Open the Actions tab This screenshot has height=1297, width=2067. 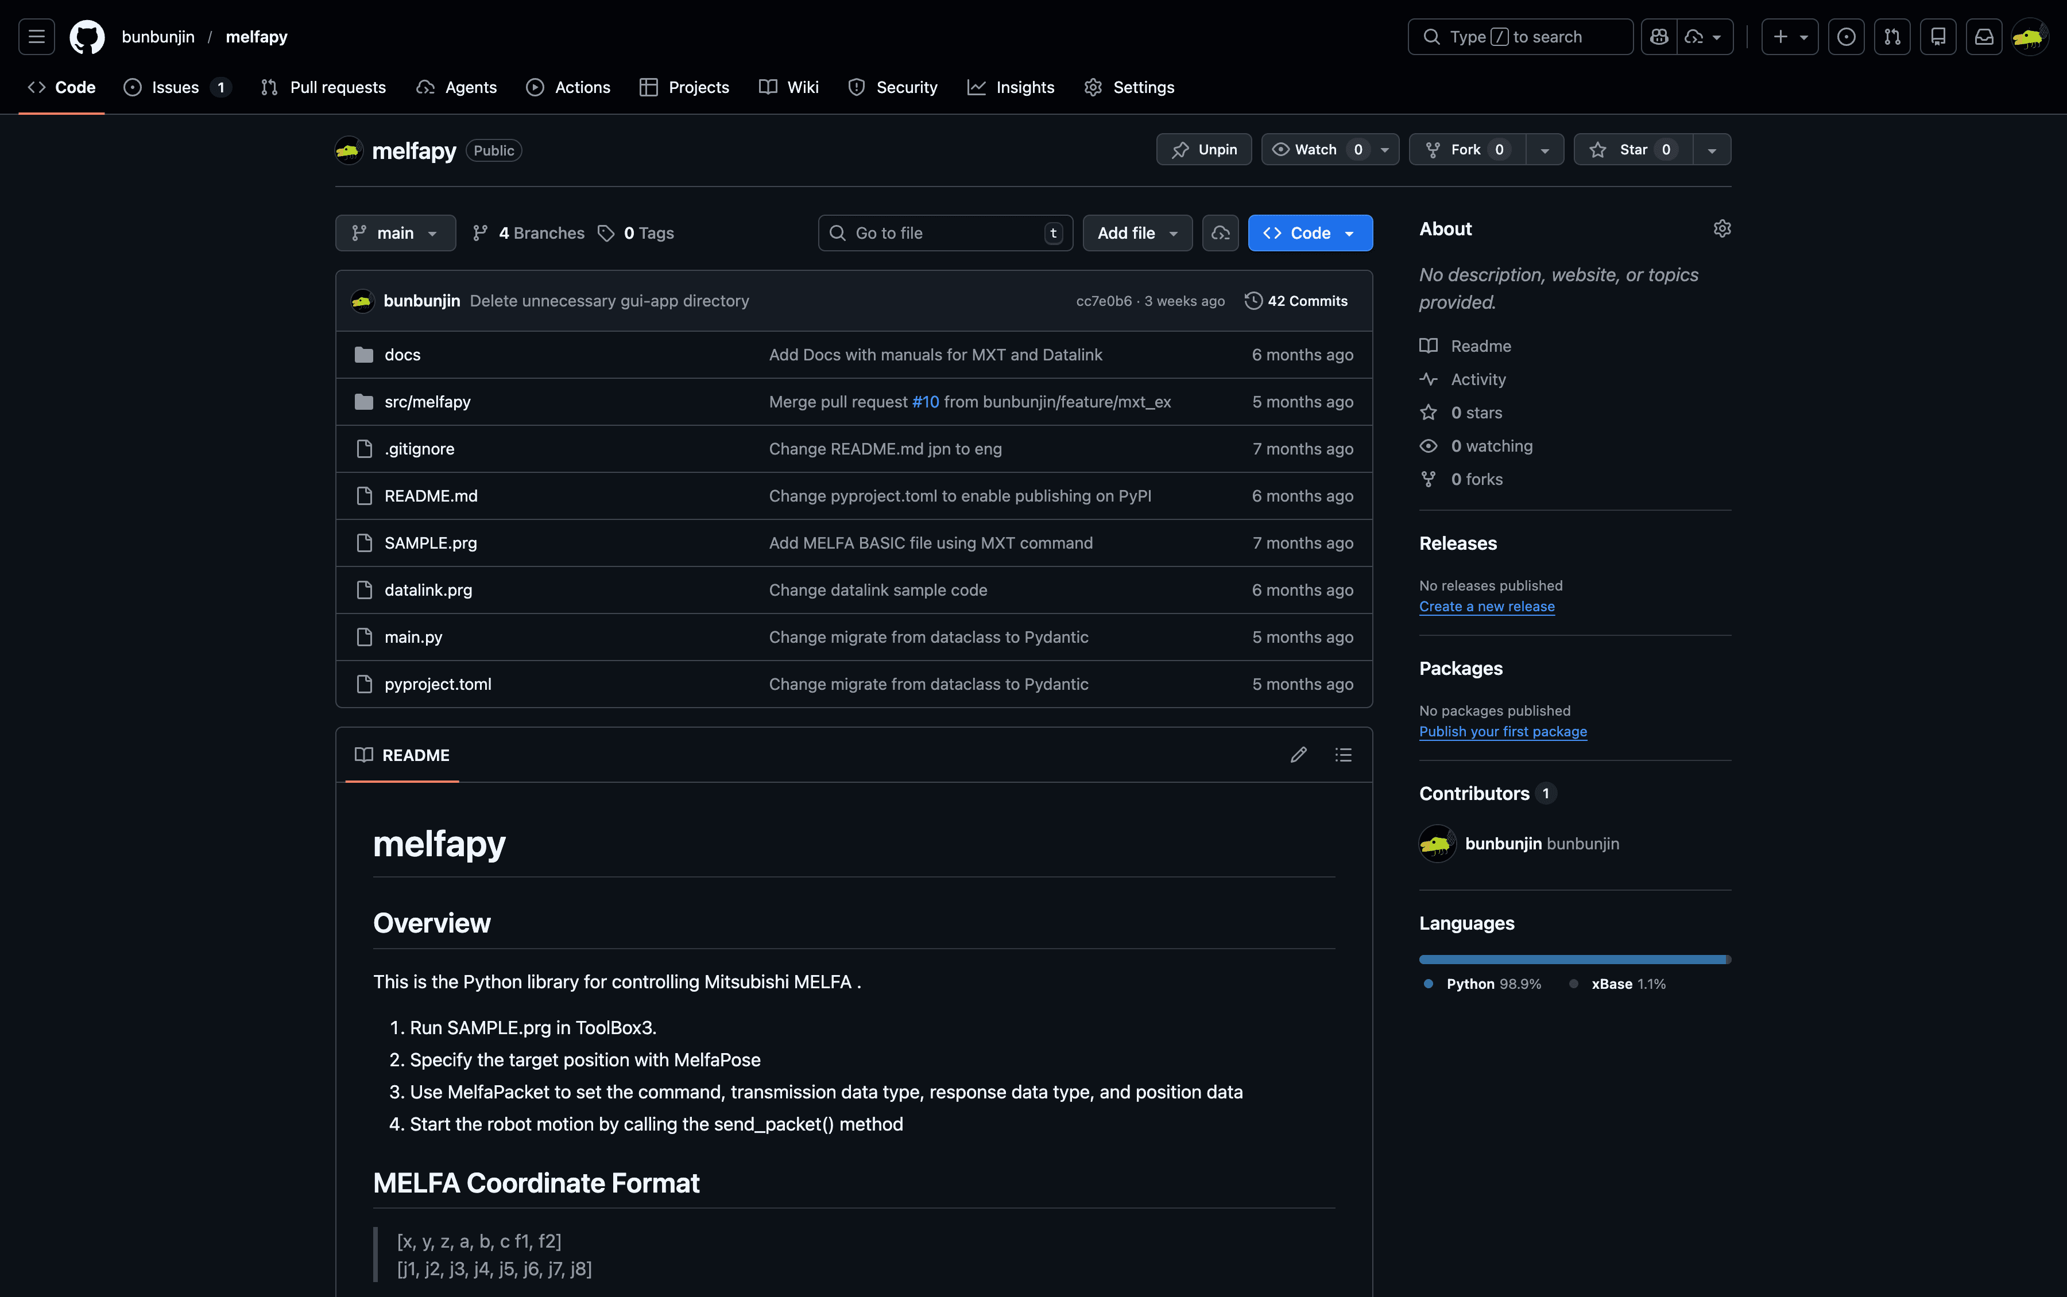[568, 87]
